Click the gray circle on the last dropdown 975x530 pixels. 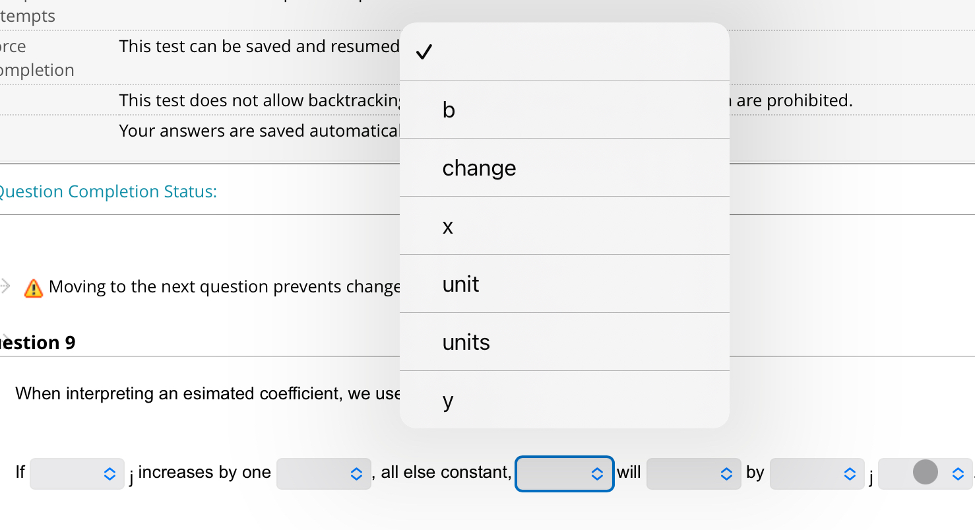pos(925,472)
